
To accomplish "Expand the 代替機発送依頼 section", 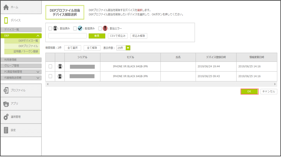I will [x=38, y=78].
